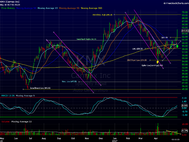Select the Moving Average 200 legend label
Viewport: 189px width, 142px height.
click(x=91, y=8)
